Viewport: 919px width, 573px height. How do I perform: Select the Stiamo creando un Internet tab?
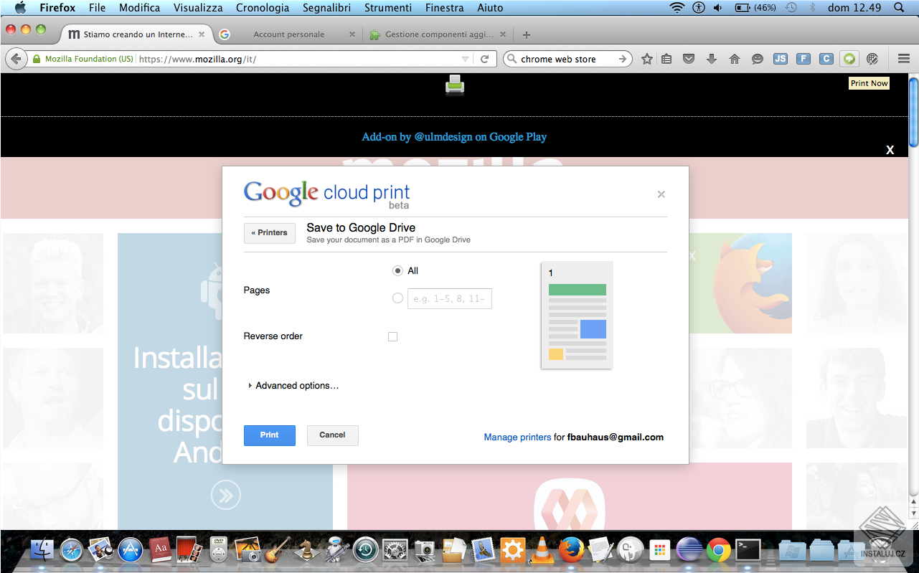pos(136,34)
